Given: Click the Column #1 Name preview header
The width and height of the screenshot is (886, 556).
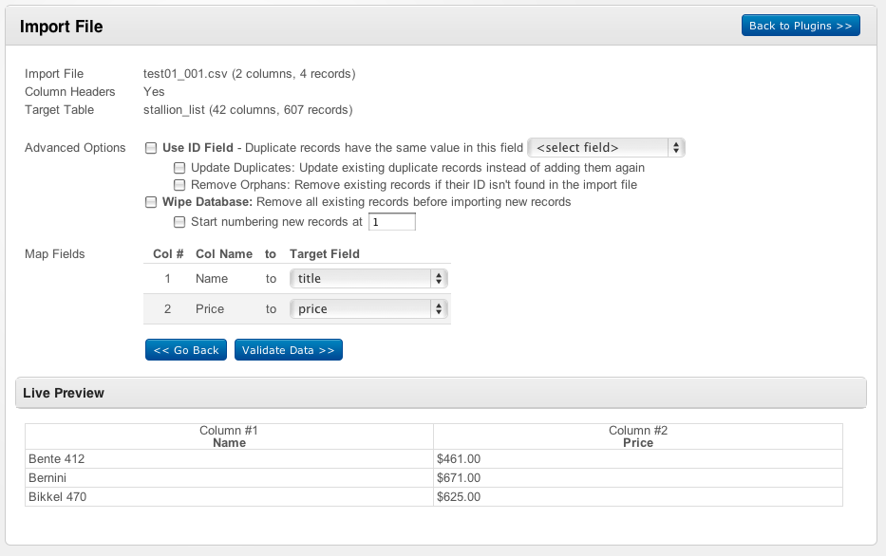Looking at the screenshot, I should (x=229, y=436).
